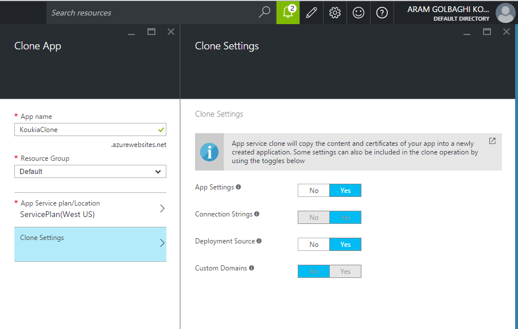The width and height of the screenshot is (518, 329).
Task: Click the blue info icon in banner
Action: pyautogui.click(x=209, y=152)
